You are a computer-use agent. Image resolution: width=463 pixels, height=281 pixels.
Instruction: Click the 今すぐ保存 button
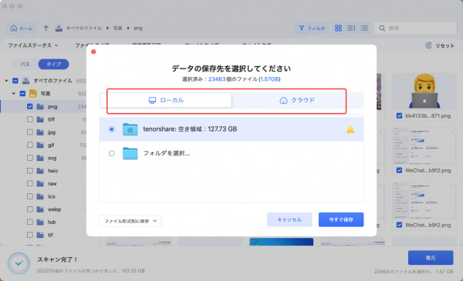(341, 219)
